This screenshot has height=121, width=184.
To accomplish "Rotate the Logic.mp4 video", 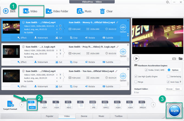I will pos(90,62).
